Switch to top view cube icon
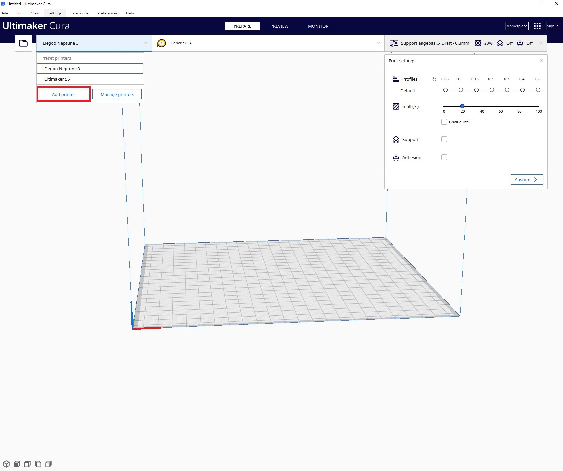Image resolution: width=563 pixels, height=471 pixels. (x=27, y=464)
